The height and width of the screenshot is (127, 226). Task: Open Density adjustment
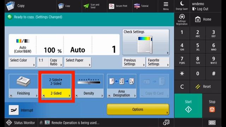89,86
